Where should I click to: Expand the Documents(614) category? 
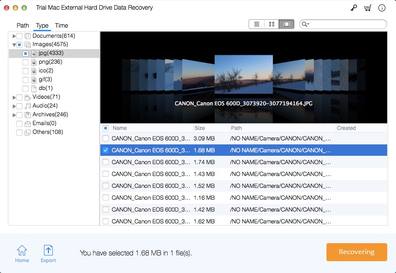tap(14, 36)
